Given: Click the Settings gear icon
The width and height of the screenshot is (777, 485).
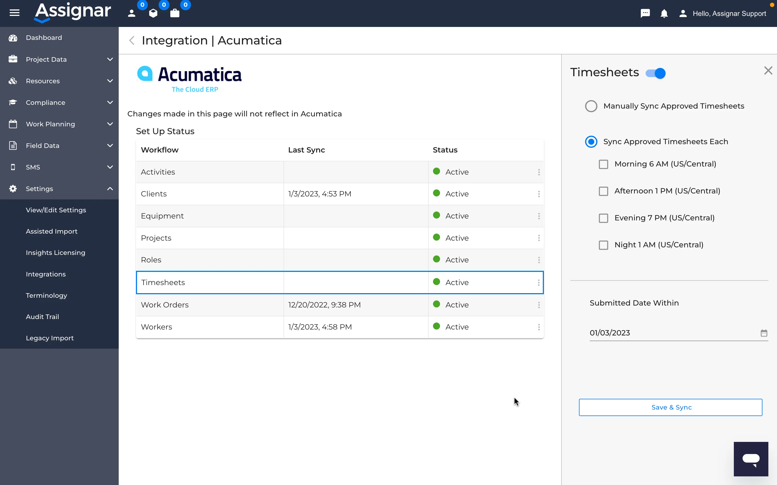Looking at the screenshot, I should coord(13,189).
